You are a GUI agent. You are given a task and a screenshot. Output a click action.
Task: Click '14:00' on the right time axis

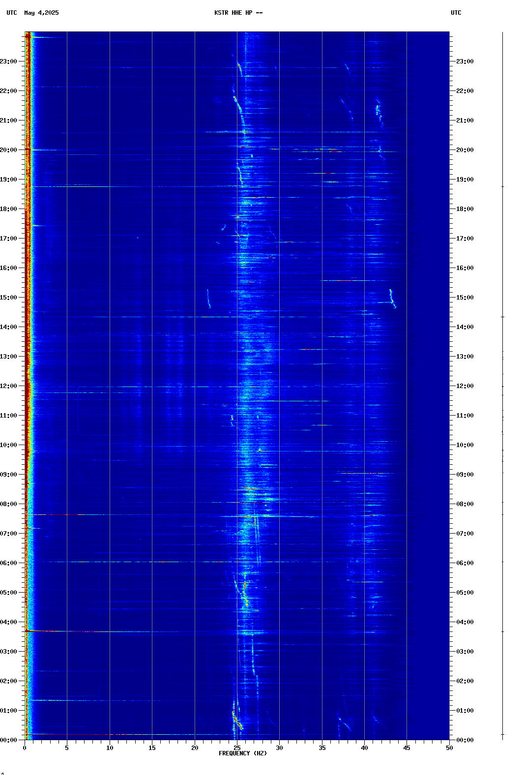pyautogui.click(x=465, y=327)
